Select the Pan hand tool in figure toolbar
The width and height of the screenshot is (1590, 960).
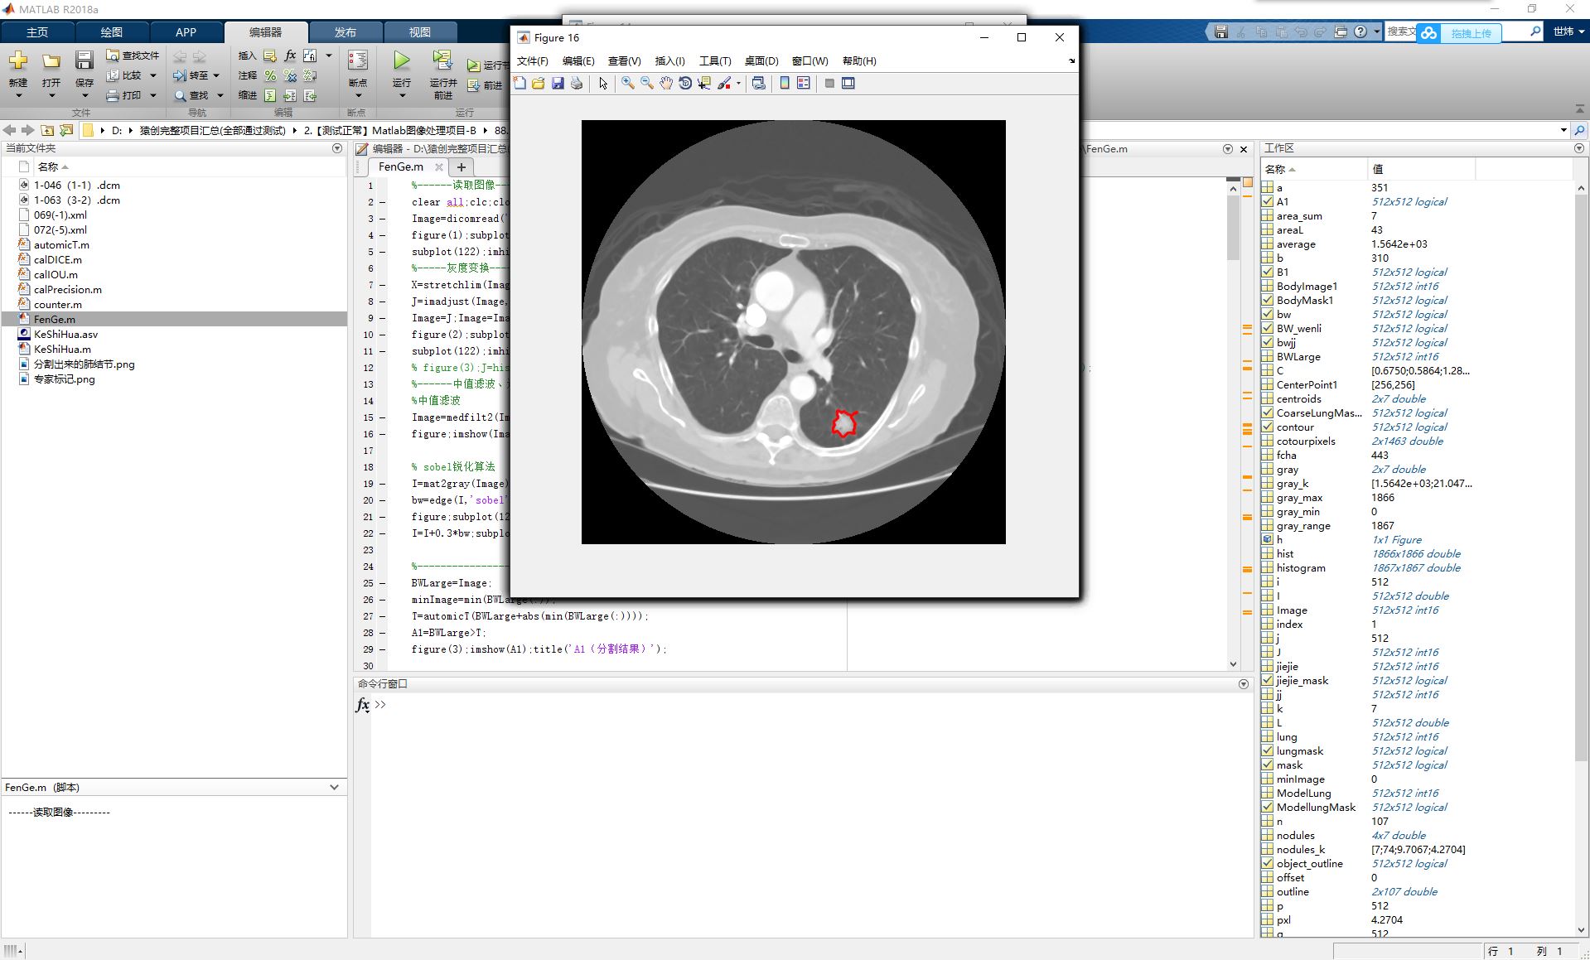666,83
